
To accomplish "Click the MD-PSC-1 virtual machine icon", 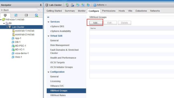I will point(13,46).
